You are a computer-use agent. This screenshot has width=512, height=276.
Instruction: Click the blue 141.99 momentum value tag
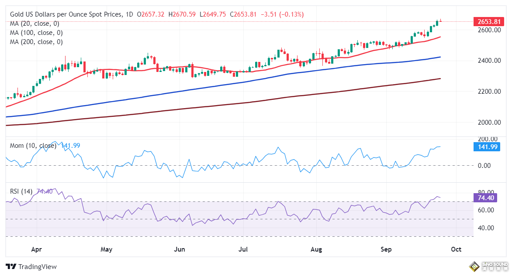tap(487, 147)
